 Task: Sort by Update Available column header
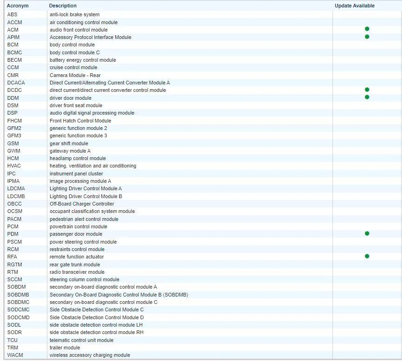click(354, 6)
